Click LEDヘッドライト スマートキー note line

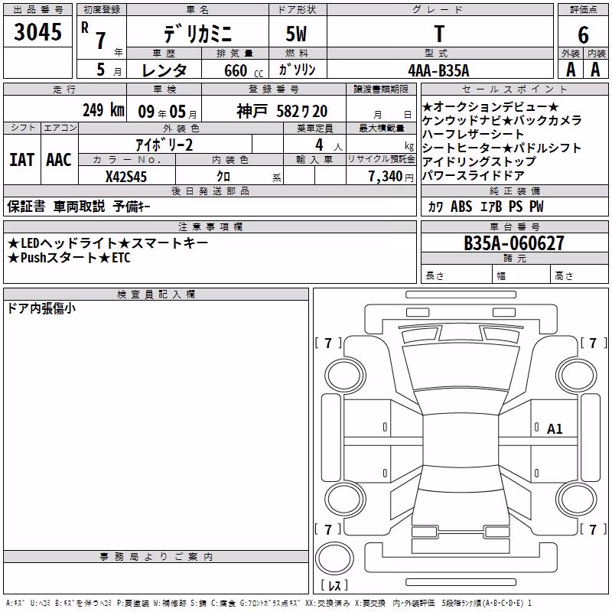coord(107,243)
